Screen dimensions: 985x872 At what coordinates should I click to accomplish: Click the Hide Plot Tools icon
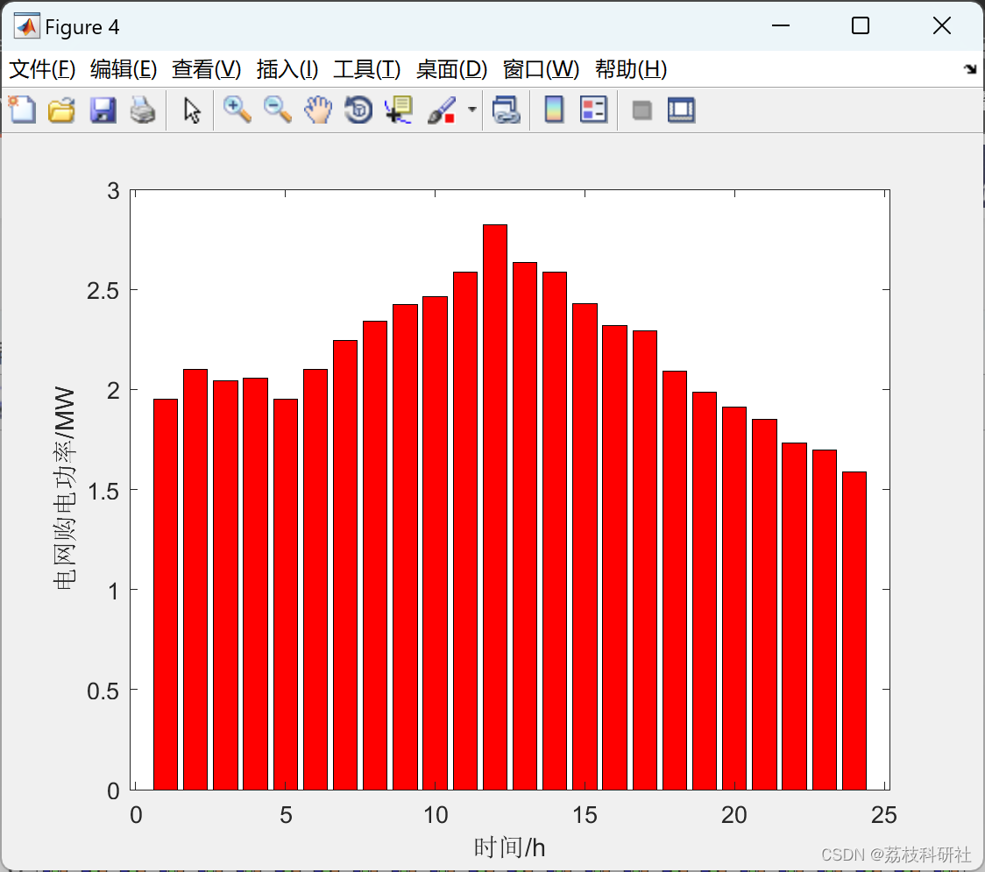tap(641, 110)
